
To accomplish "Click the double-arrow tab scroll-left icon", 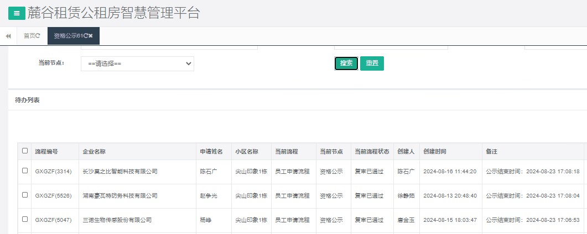I will pyautogui.click(x=8, y=36).
